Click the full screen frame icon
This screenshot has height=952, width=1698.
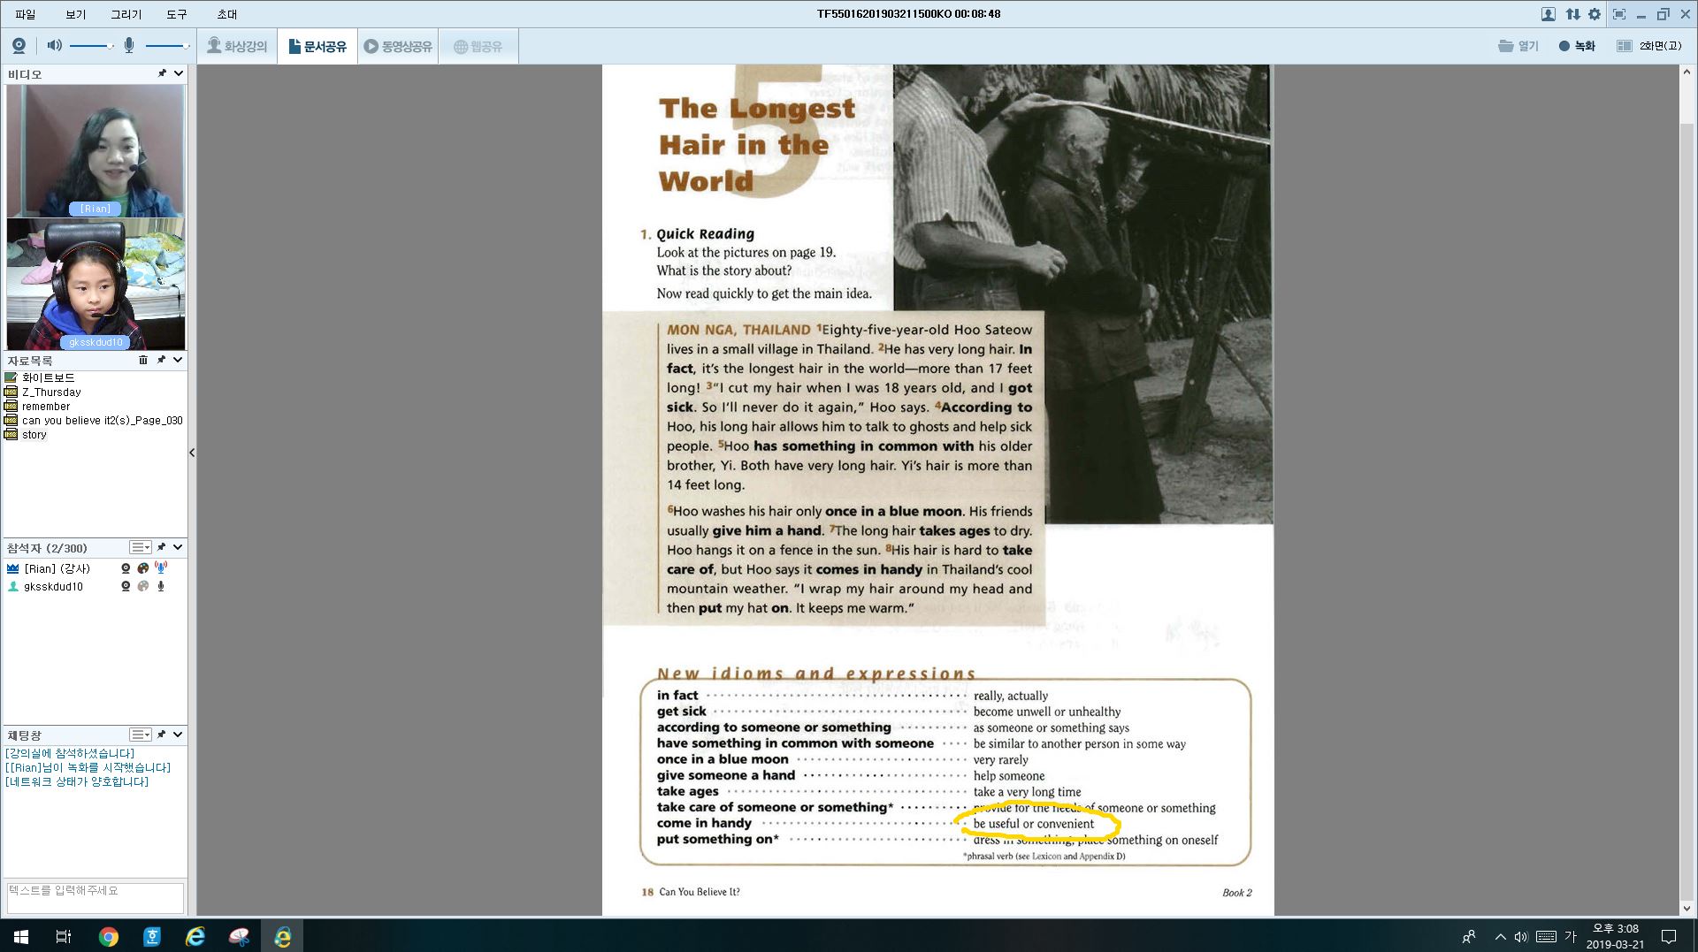pos(1618,14)
